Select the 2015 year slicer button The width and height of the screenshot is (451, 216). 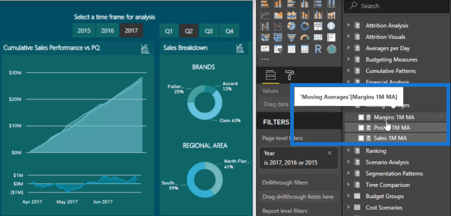(x=84, y=31)
